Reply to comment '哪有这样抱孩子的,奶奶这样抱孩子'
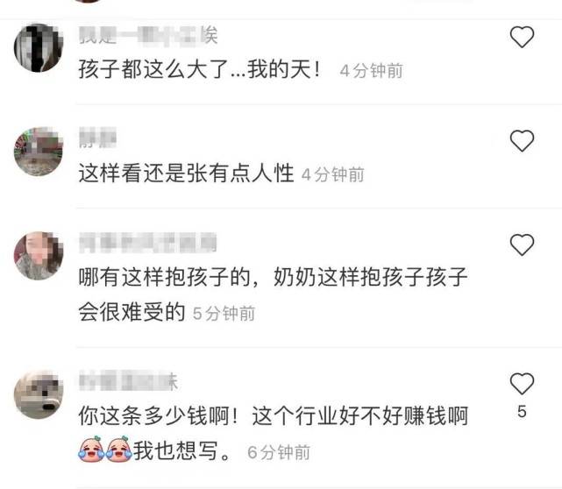The height and width of the screenshot is (489, 562). point(274,294)
